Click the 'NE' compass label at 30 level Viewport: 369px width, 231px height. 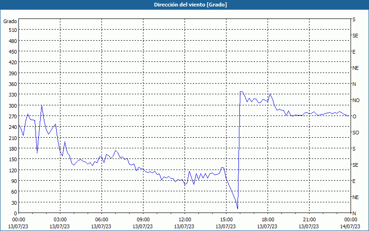pos(355,197)
